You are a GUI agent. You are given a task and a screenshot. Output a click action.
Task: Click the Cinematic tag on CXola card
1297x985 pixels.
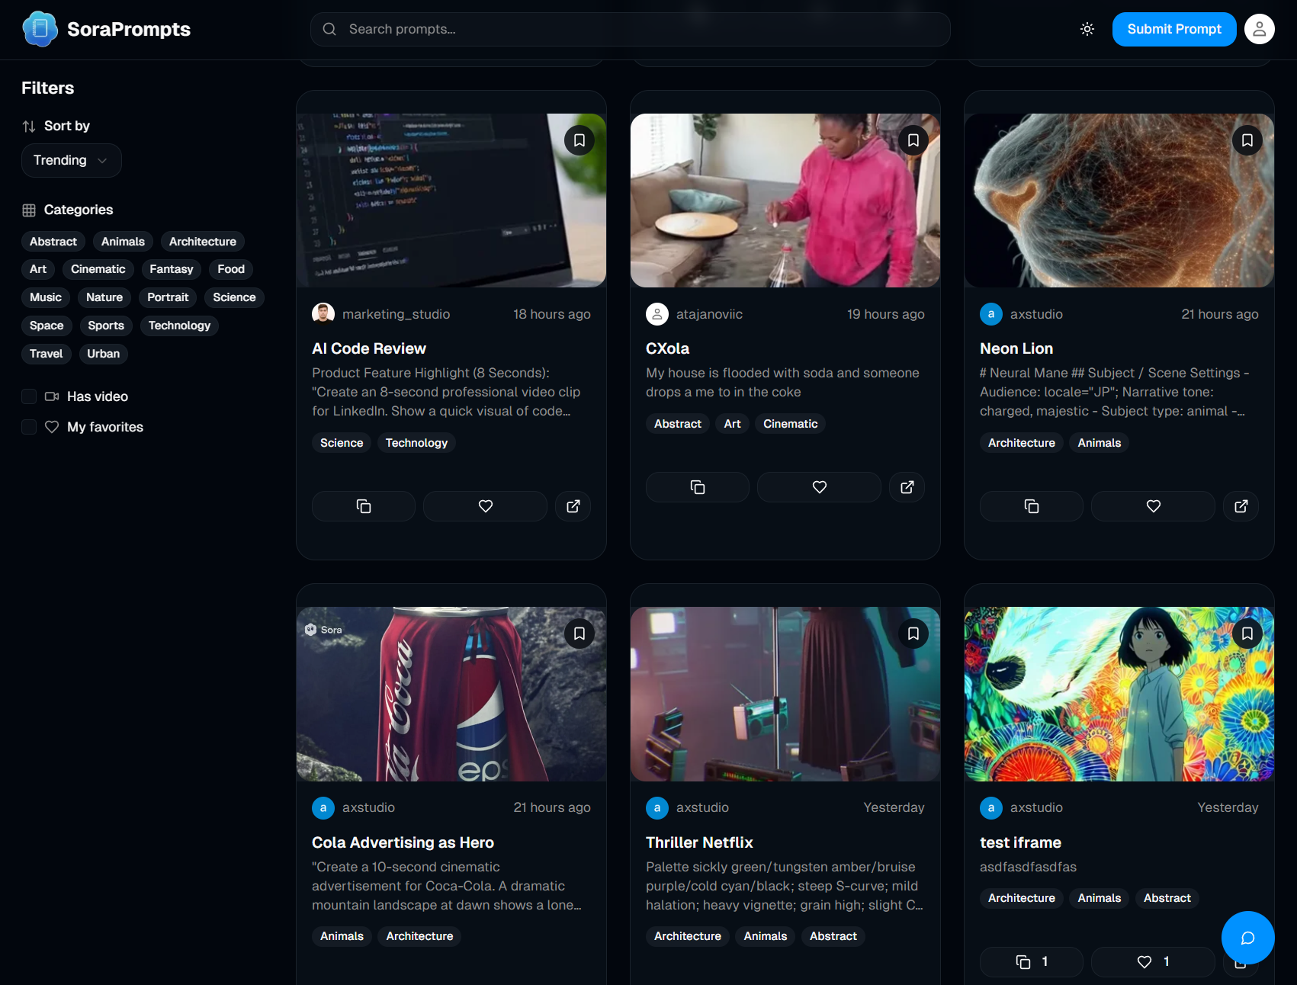pos(791,424)
